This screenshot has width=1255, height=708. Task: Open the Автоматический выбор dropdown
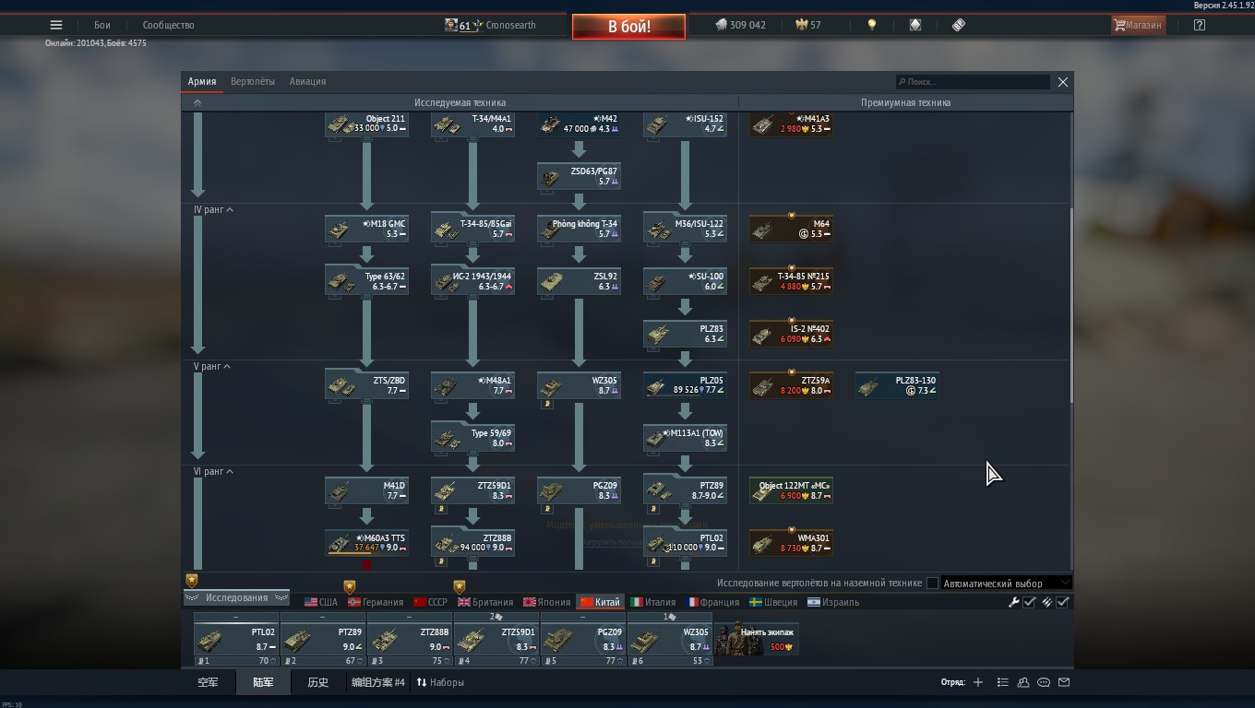1007,583
